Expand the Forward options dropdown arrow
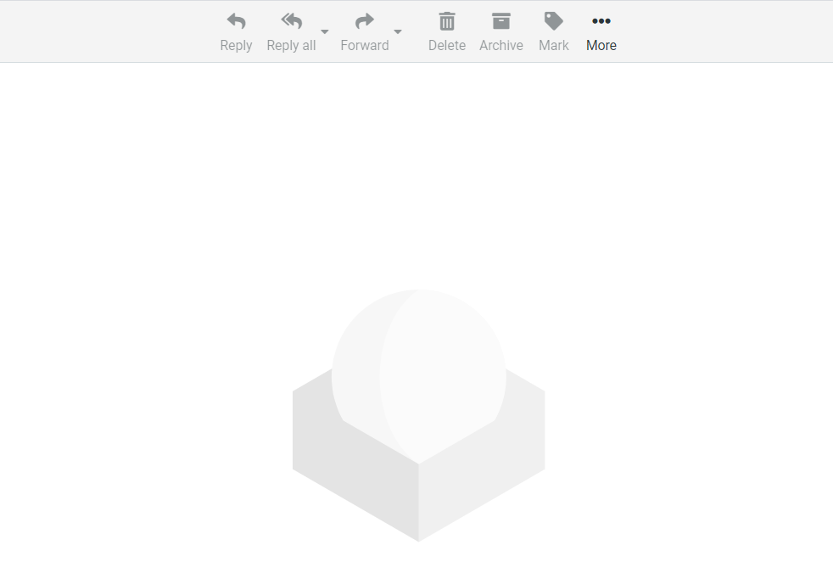Viewport: 833px width, 579px height. 397,32
